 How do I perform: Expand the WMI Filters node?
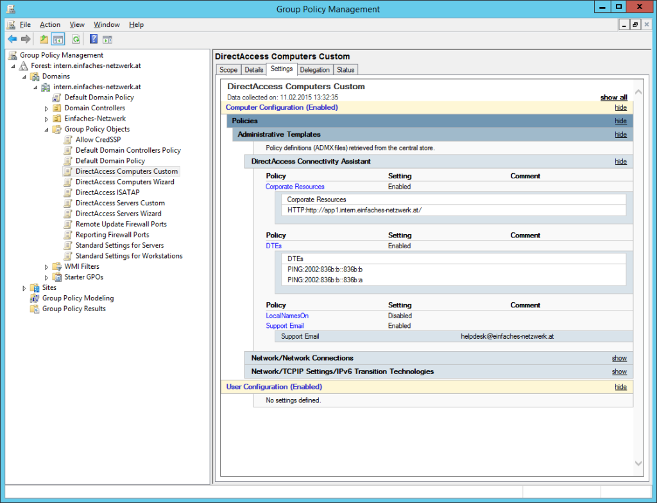pyautogui.click(x=45, y=266)
